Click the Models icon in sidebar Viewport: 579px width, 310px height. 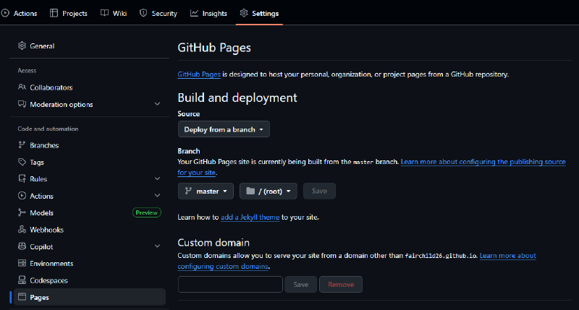[22, 213]
